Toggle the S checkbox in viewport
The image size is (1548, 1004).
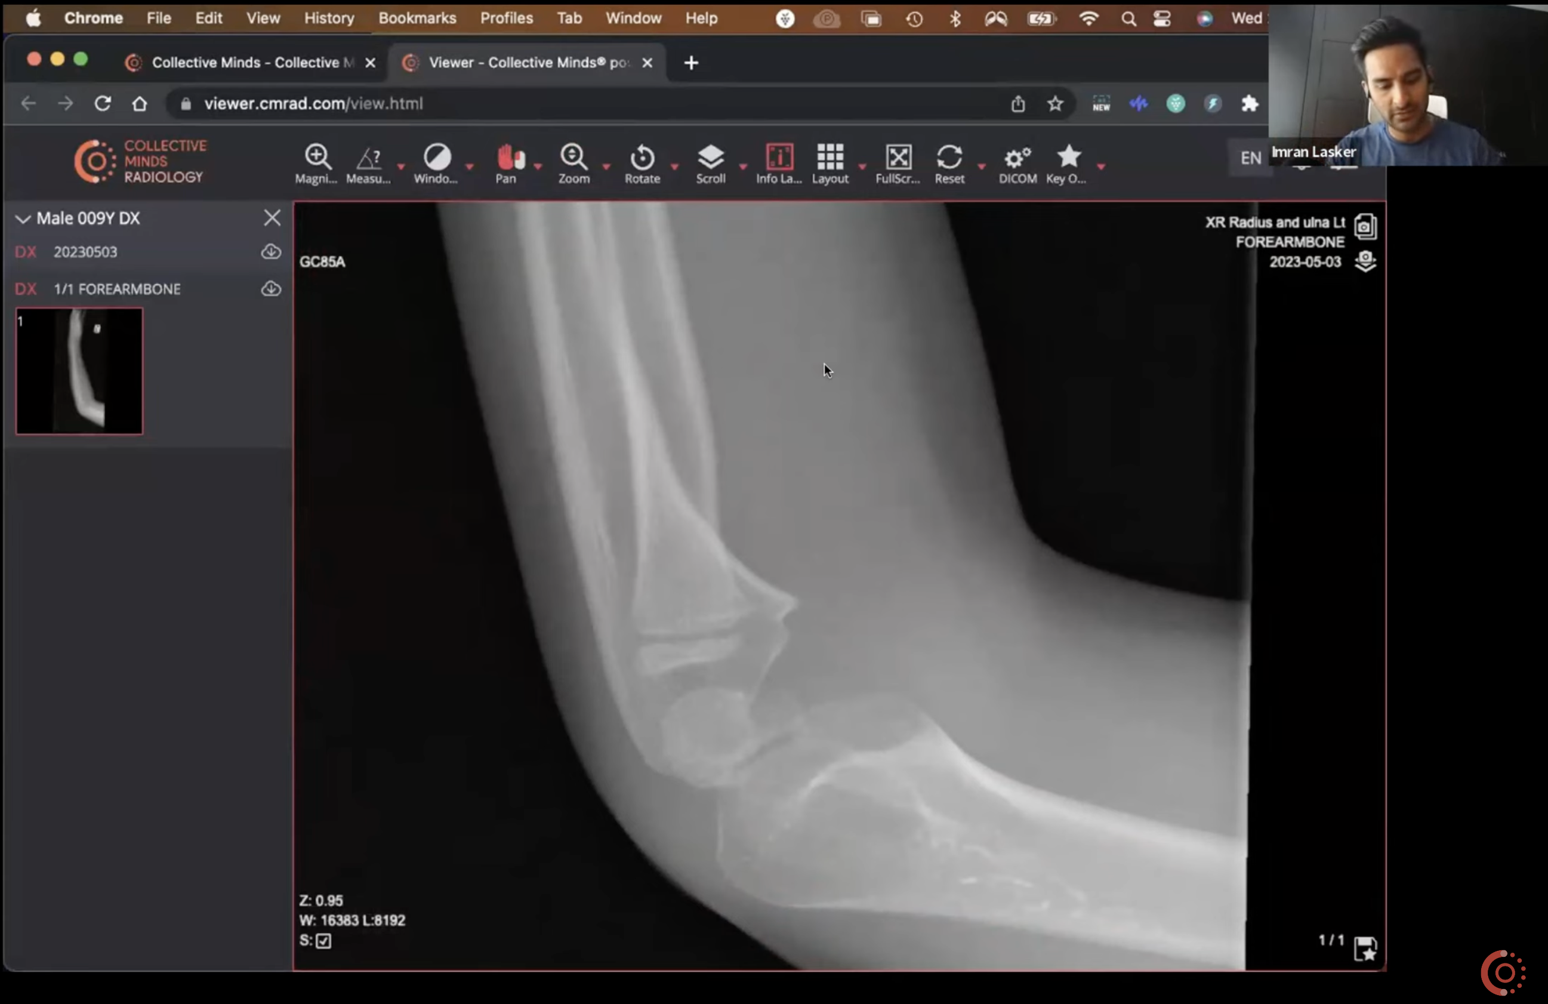click(x=323, y=941)
